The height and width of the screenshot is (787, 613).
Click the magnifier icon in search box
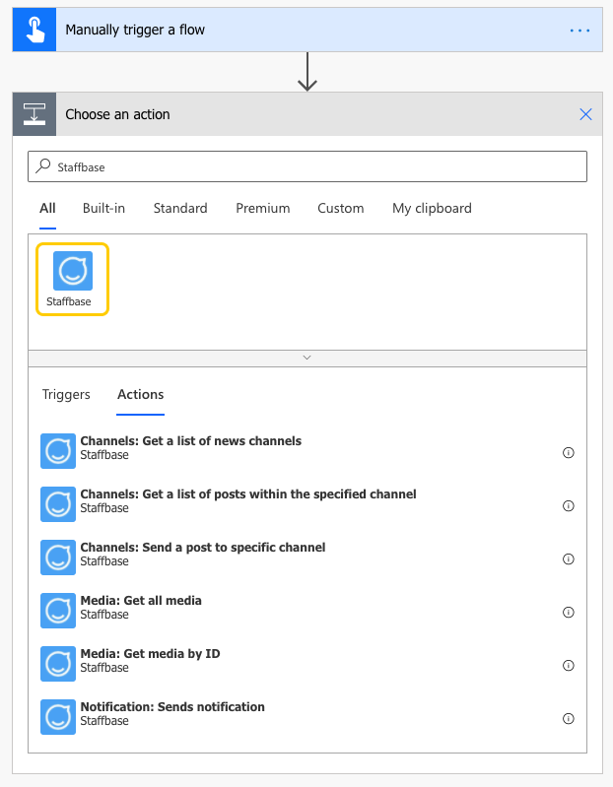coord(43,165)
